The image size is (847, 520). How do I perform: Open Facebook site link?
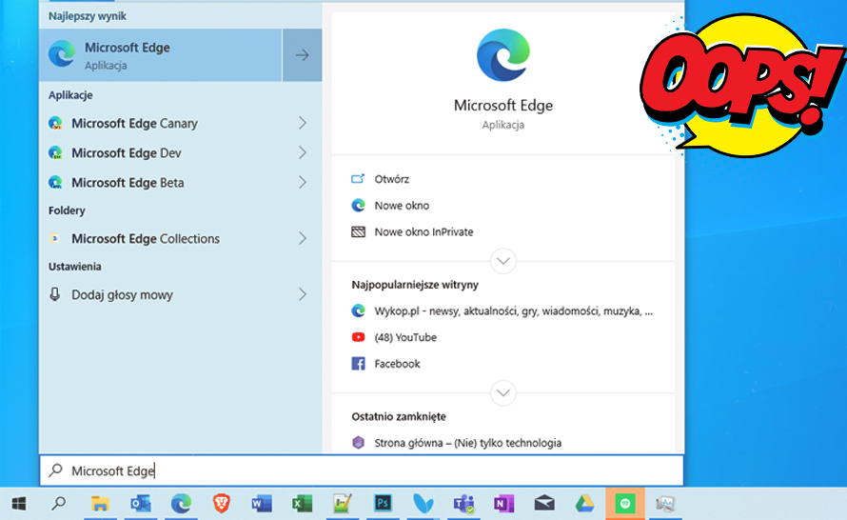[x=397, y=364]
